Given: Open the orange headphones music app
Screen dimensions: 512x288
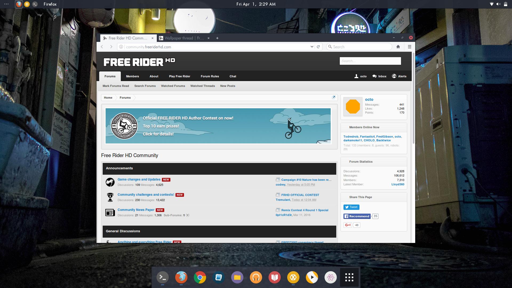Looking at the screenshot, I should [x=256, y=278].
